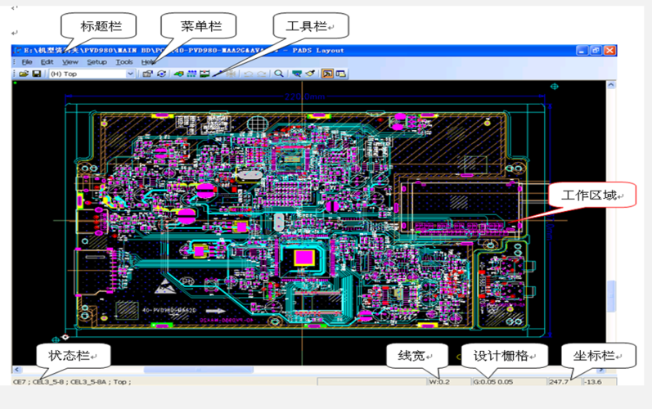
Task: Click the ESD warning triangle symbol
Action: click(165, 286)
